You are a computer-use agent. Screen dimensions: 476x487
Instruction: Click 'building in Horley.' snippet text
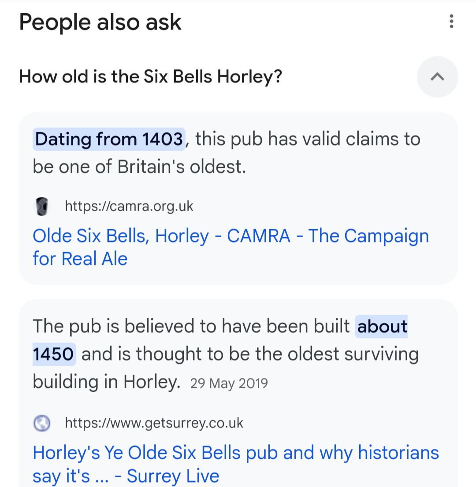click(x=107, y=382)
